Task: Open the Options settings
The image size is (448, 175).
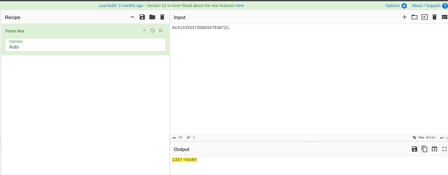Action: coord(396,6)
